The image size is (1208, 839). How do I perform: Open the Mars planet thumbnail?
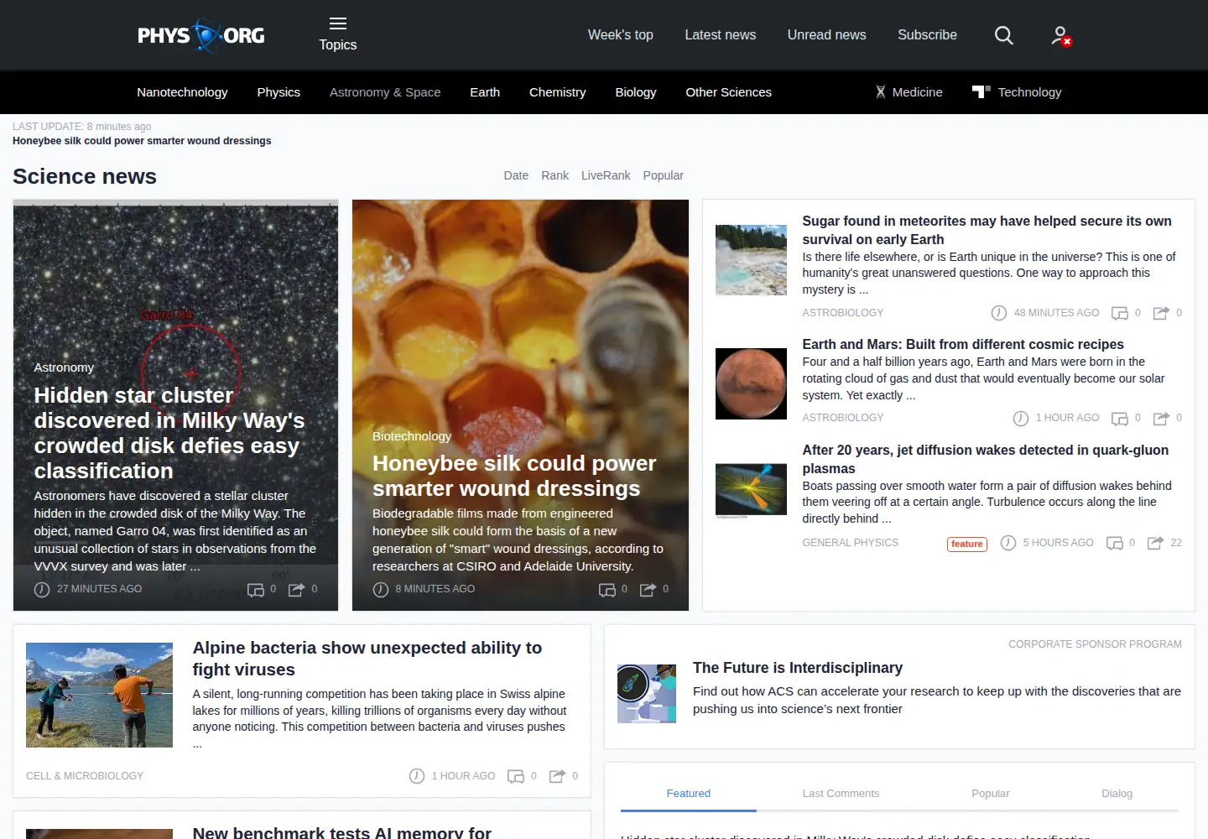(x=751, y=383)
